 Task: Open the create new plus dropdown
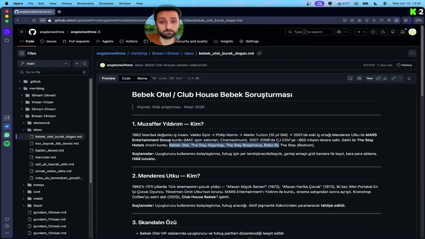tap(361, 32)
